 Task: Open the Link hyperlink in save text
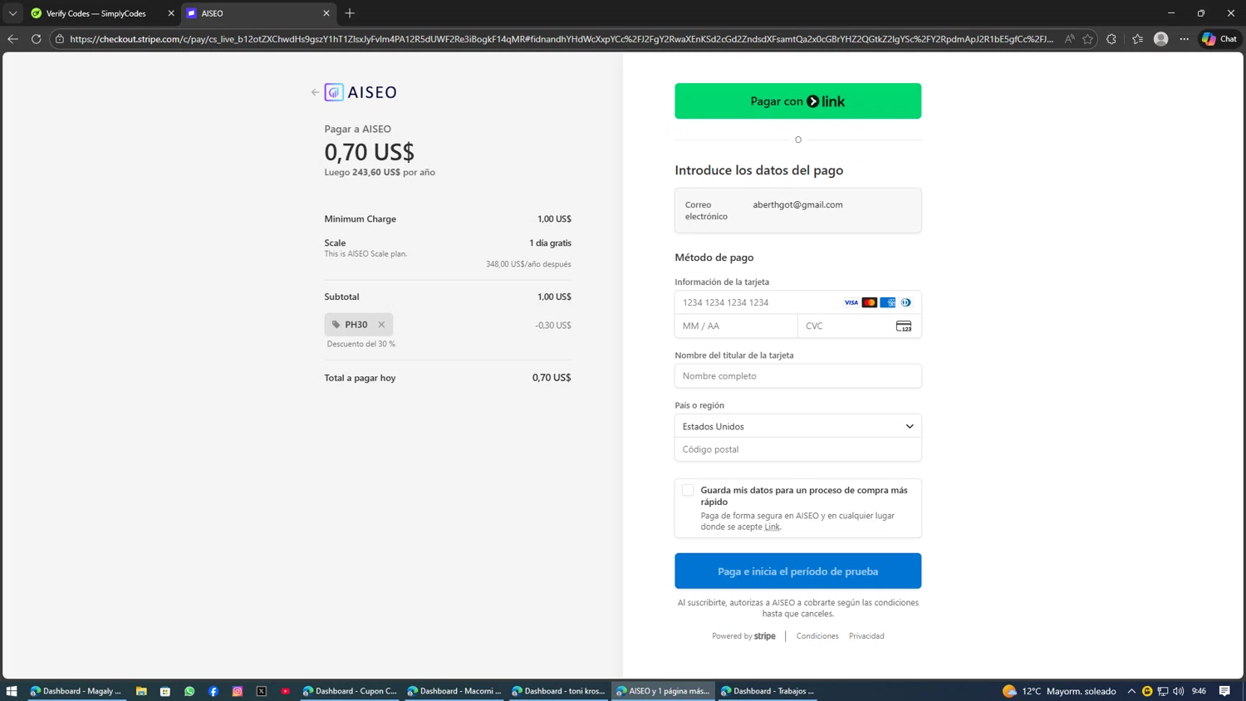coord(773,527)
